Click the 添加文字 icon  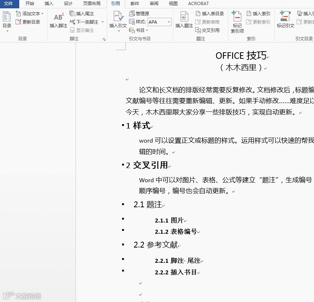tap(18, 13)
